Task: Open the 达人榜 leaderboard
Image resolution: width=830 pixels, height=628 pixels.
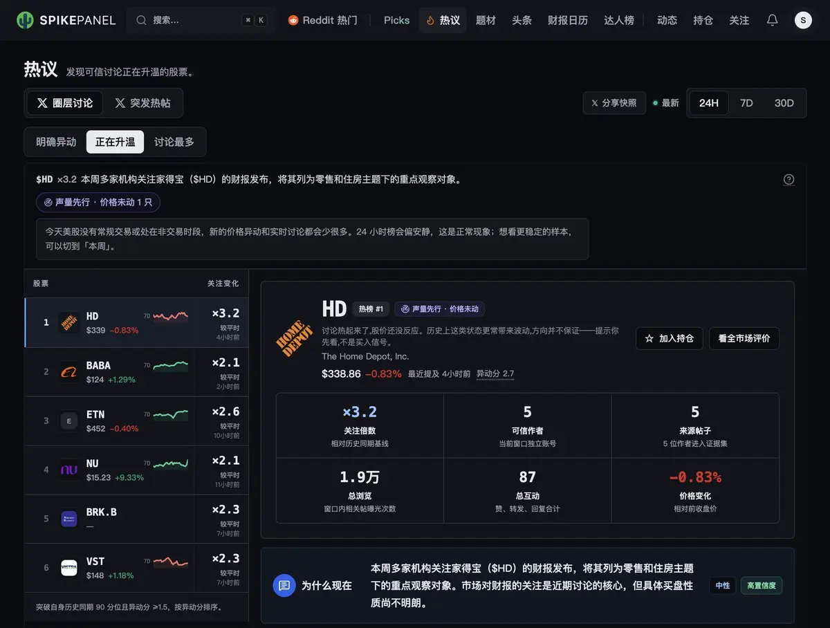Action: pyautogui.click(x=619, y=20)
